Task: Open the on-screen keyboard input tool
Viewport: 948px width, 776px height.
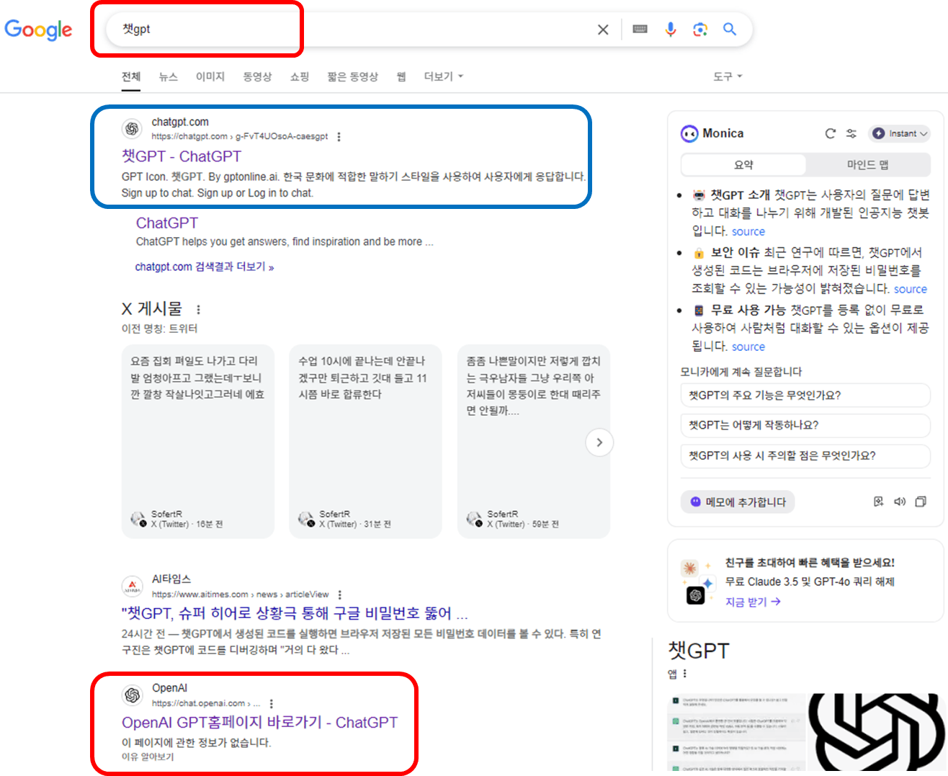Action: (640, 30)
